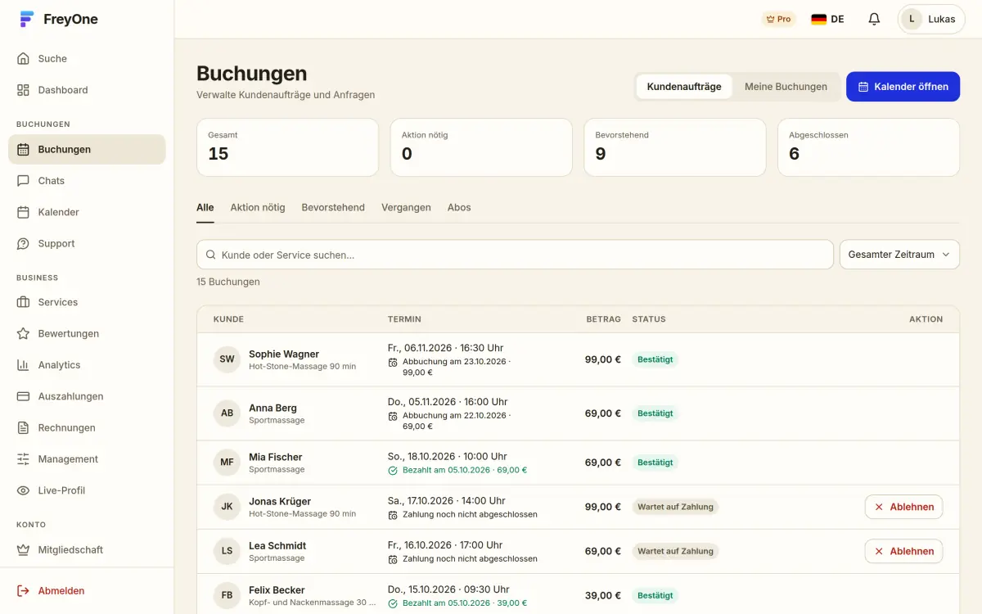Click the SW avatar of Sophie Wagner
982x614 pixels.
pos(227,359)
